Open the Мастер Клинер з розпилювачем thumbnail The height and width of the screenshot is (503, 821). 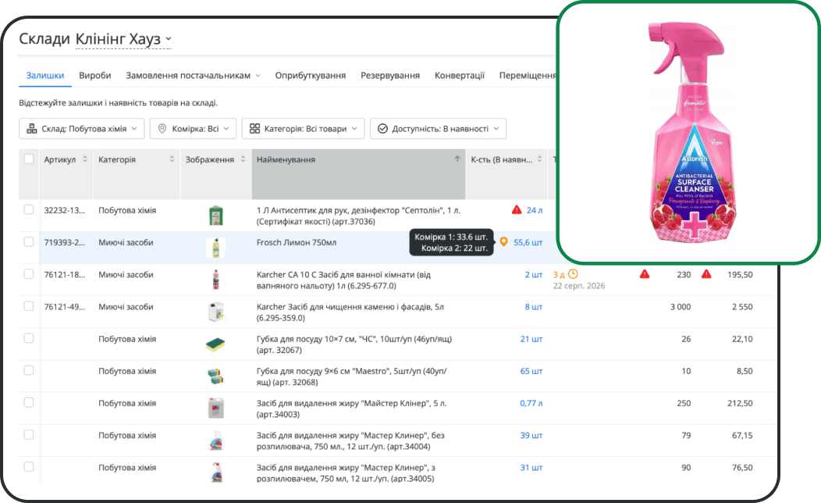(x=216, y=473)
